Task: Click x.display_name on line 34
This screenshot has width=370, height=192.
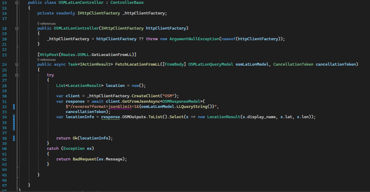Action: [259, 117]
